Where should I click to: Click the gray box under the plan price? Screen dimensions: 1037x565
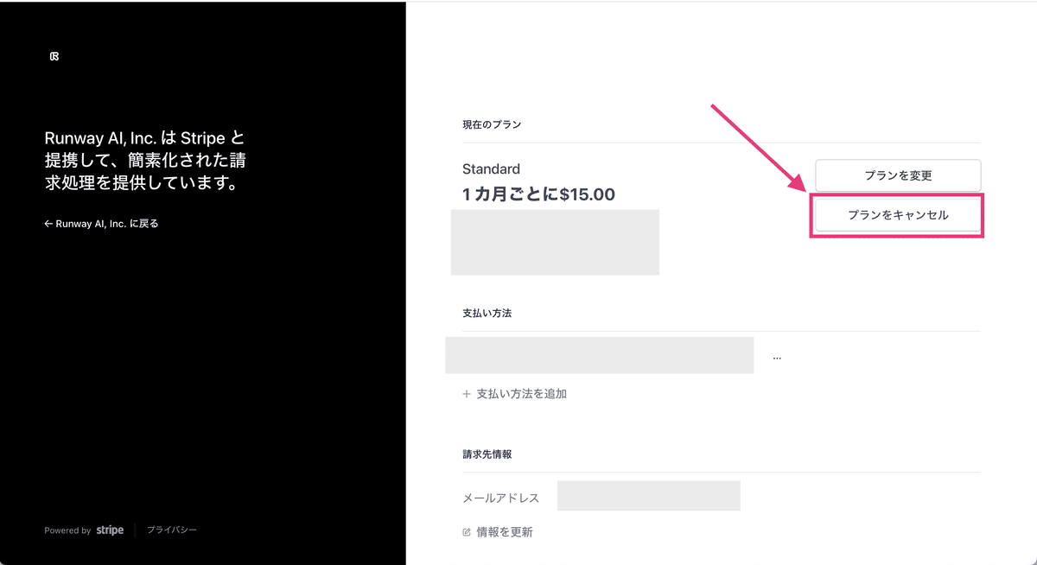[555, 242]
